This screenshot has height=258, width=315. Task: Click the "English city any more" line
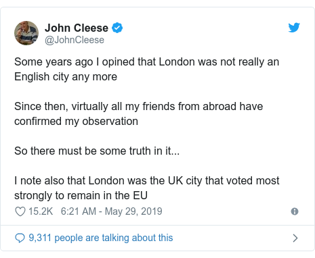(x=66, y=77)
